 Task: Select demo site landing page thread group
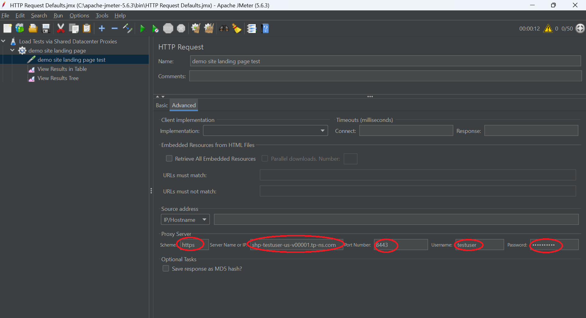tap(57, 51)
